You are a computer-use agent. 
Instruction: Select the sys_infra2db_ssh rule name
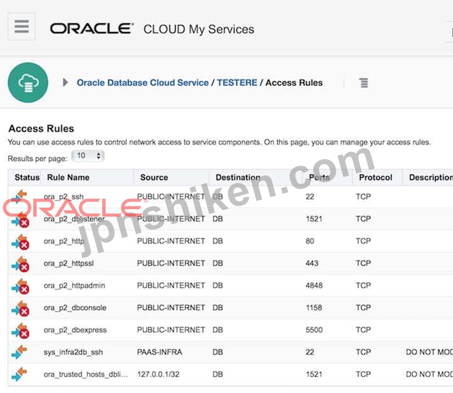click(74, 353)
